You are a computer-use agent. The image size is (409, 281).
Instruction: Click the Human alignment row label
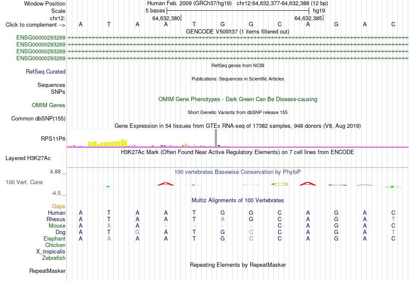click(x=56, y=213)
